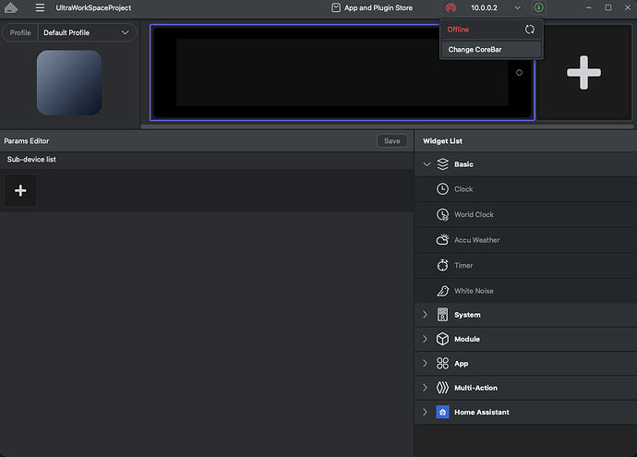Select the Timer widget text
Viewport: 637px width, 457px height.
(x=463, y=265)
